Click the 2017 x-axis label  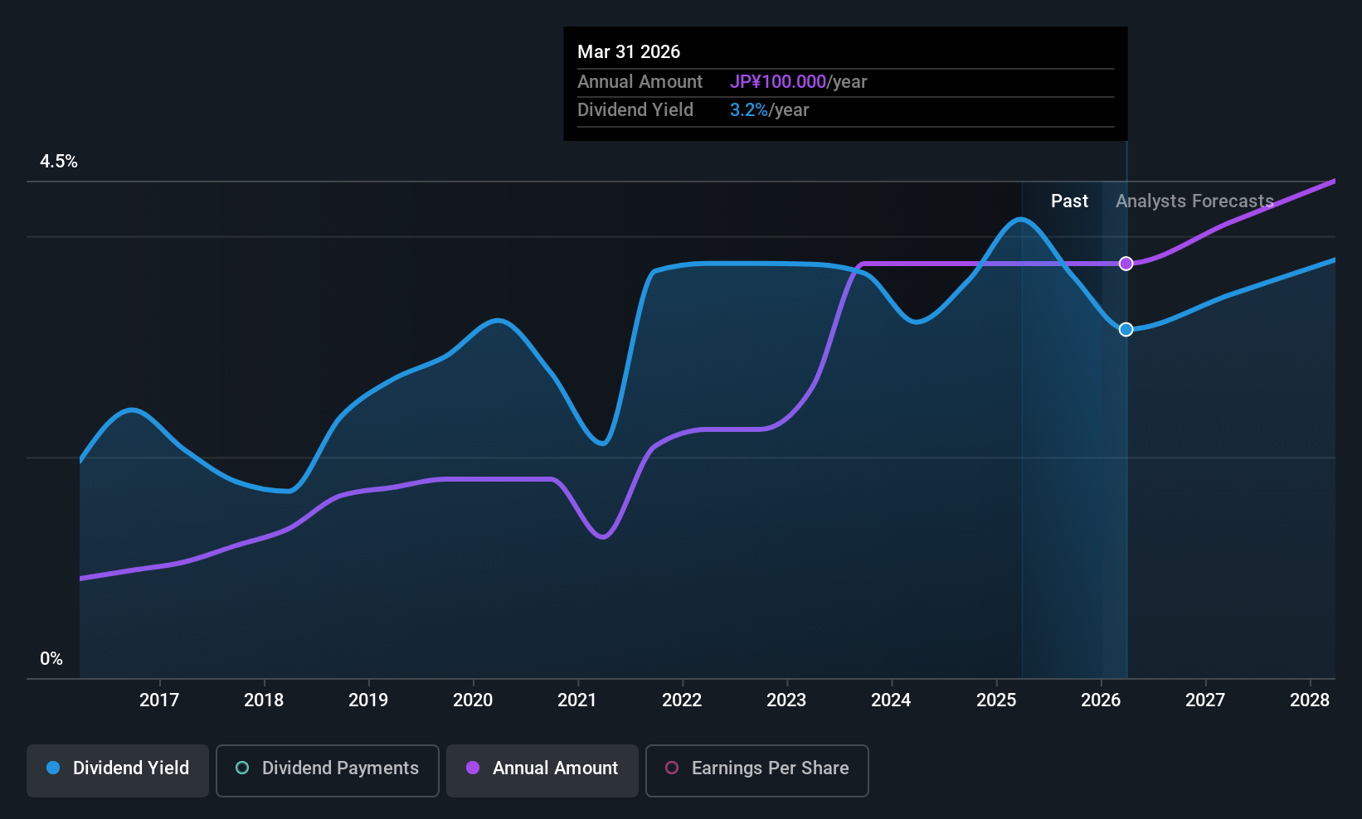[159, 700]
